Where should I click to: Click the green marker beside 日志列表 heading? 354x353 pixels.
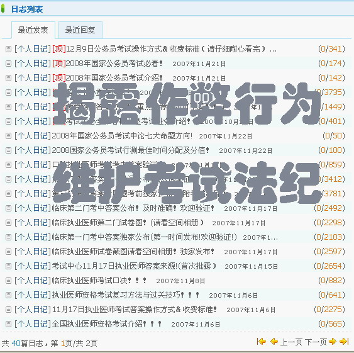[3, 9]
